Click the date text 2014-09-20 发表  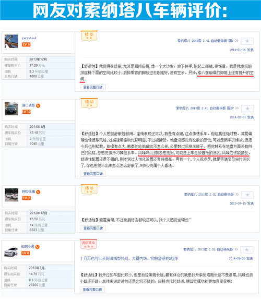pyautogui.click(x=241, y=259)
